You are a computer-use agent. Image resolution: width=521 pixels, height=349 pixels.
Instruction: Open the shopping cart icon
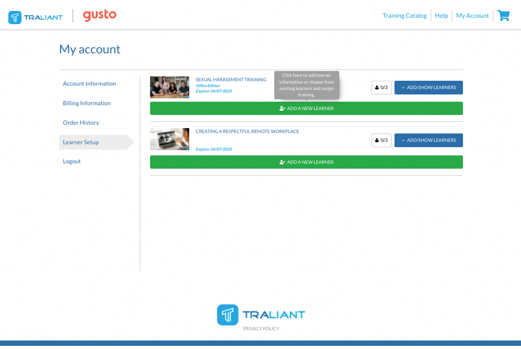pos(503,15)
